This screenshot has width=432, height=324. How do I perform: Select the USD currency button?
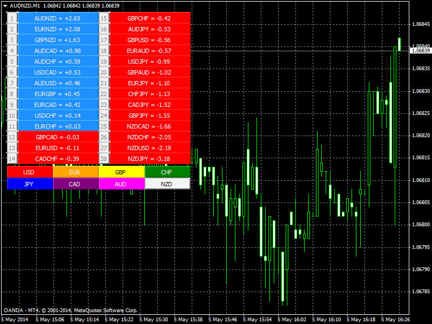pos(29,172)
